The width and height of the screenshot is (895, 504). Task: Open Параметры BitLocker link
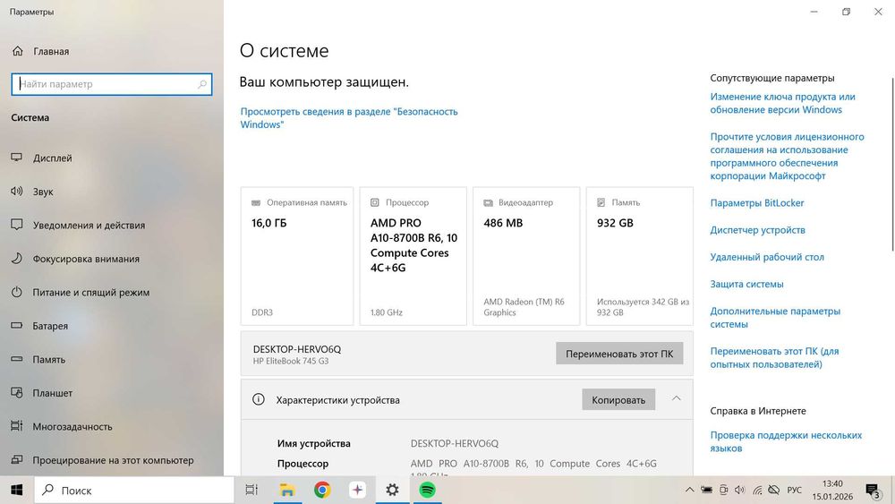point(757,203)
